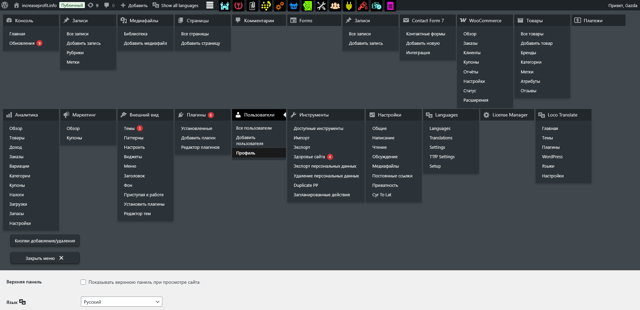Open Расширения under WooCommerce
This screenshot has width=640, height=310.
476,100
